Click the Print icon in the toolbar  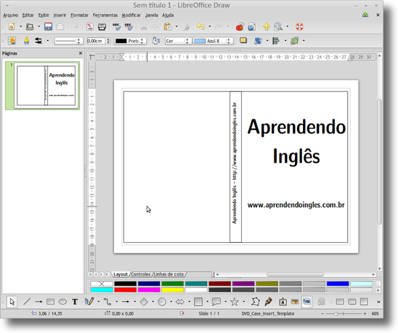coord(102,26)
